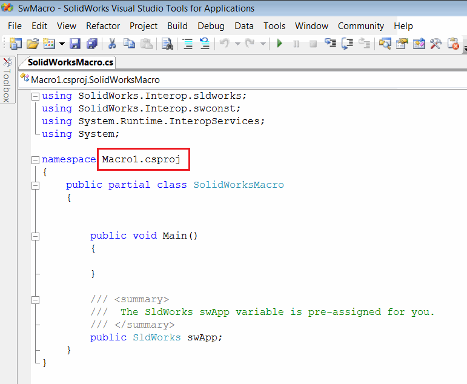467x384 pixels.
Task: Click the hammer and wrench Toolbox icon
Action: tap(436, 44)
